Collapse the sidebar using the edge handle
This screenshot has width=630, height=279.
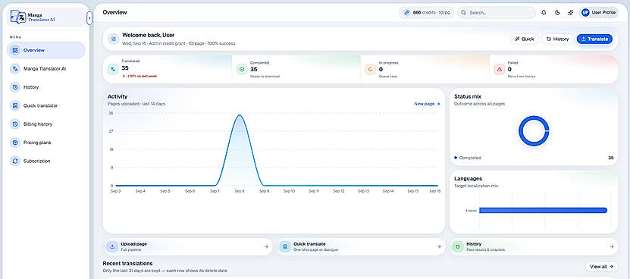click(89, 18)
